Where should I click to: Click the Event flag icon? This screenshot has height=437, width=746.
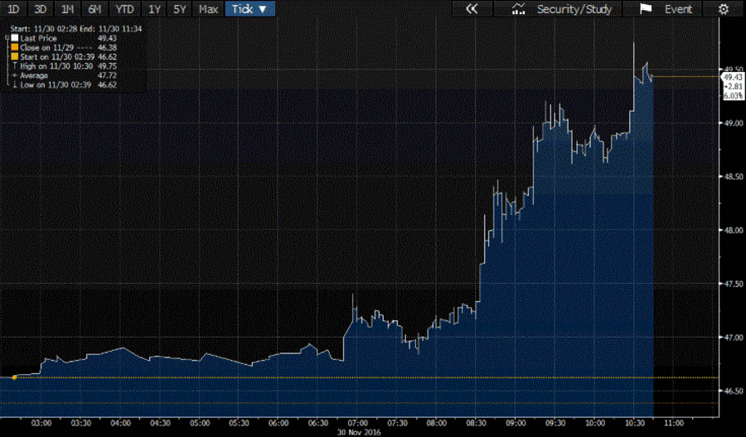click(x=645, y=8)
